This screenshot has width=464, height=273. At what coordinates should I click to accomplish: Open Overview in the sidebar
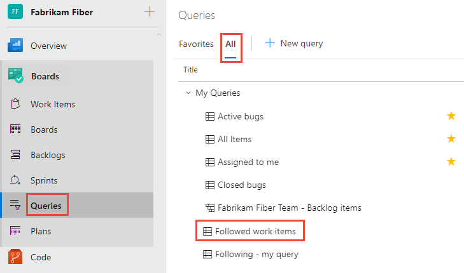(x=49, y=46)
